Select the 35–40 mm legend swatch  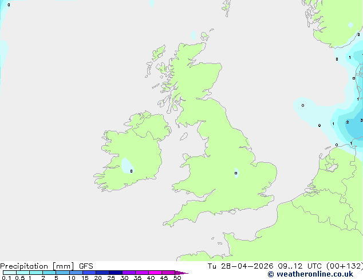[141, 273]
